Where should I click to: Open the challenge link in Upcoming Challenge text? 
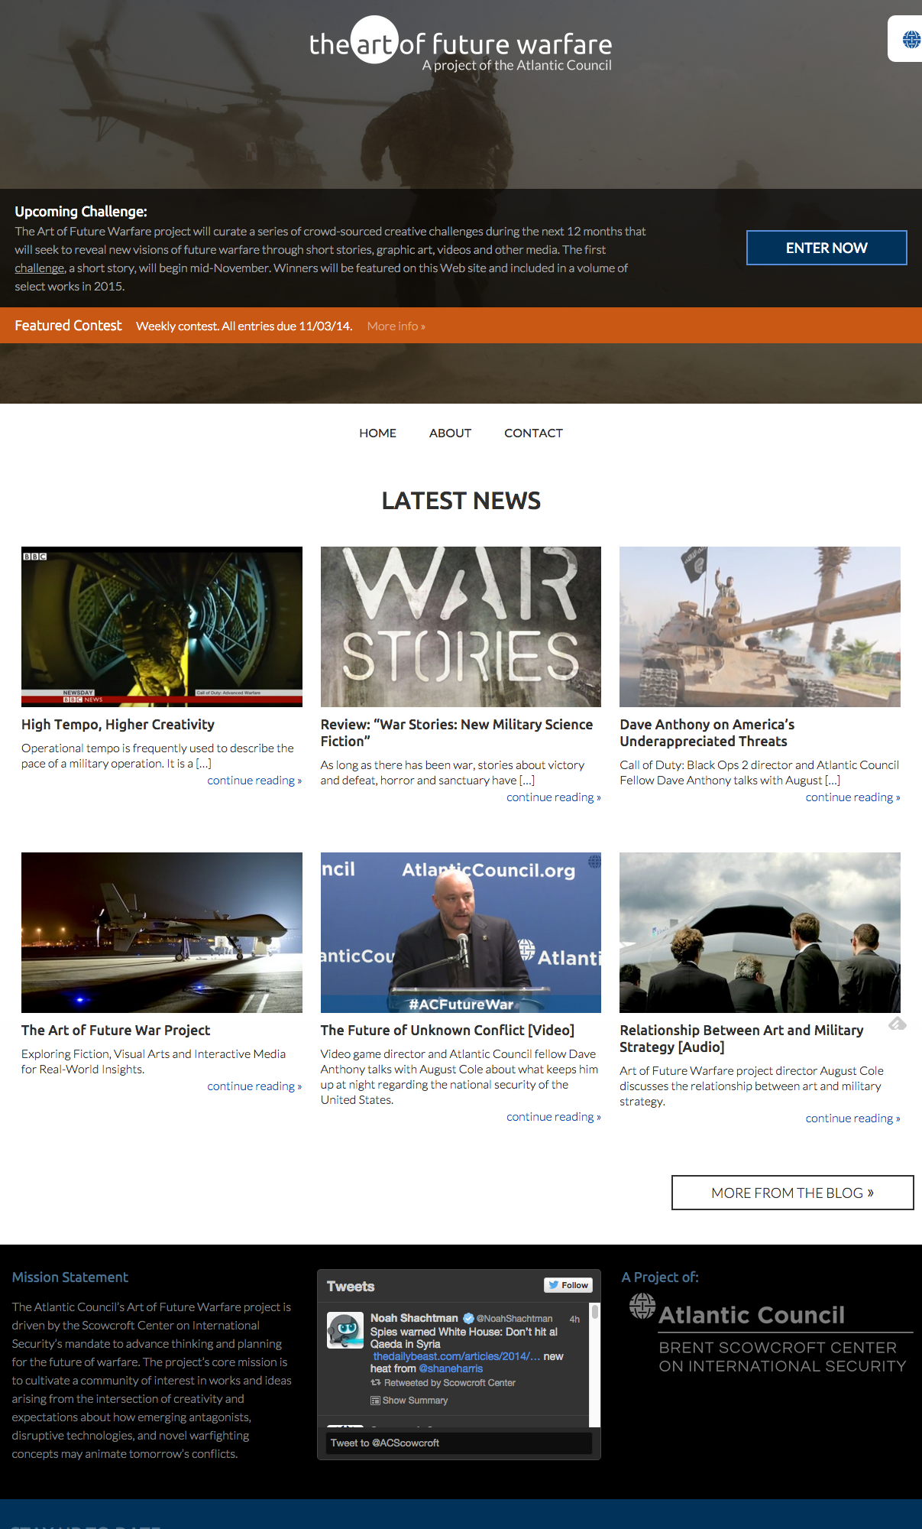tap(40, 268)
